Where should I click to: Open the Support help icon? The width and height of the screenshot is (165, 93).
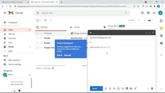(x=142, y=13)
